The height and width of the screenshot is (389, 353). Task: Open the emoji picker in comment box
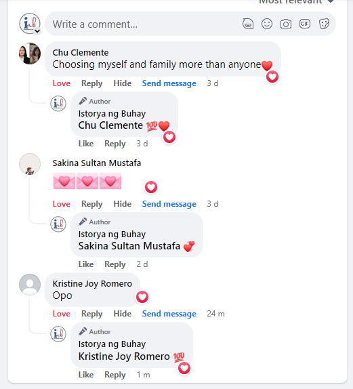[267, 24]
